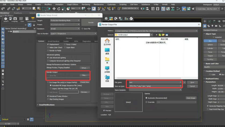Toggle the Displacement checkbox
The height and width of the screenshot is (127, 225).
(48, 44)
